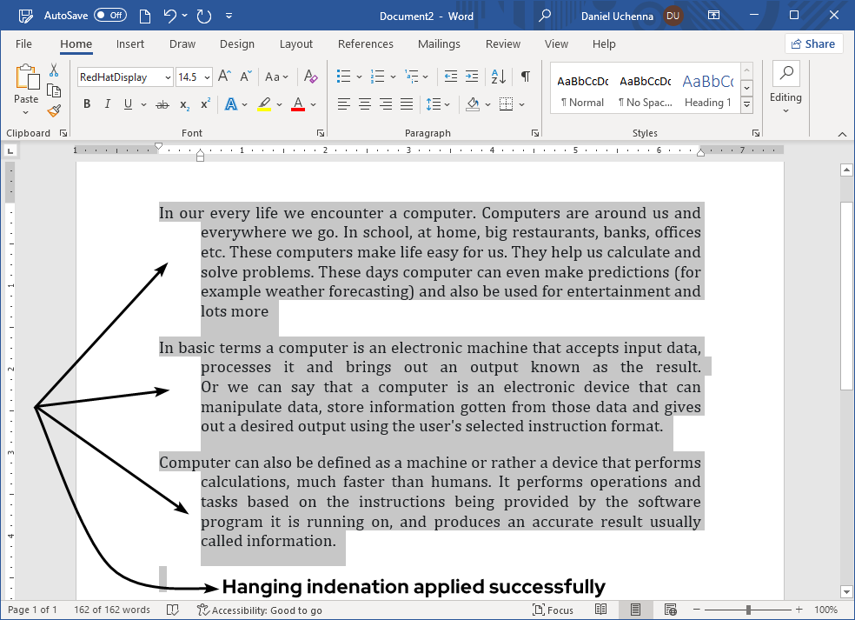Apply strikethrough to the selection
Viewport: 855px width, 620px height.
click(x=160, y=103)
